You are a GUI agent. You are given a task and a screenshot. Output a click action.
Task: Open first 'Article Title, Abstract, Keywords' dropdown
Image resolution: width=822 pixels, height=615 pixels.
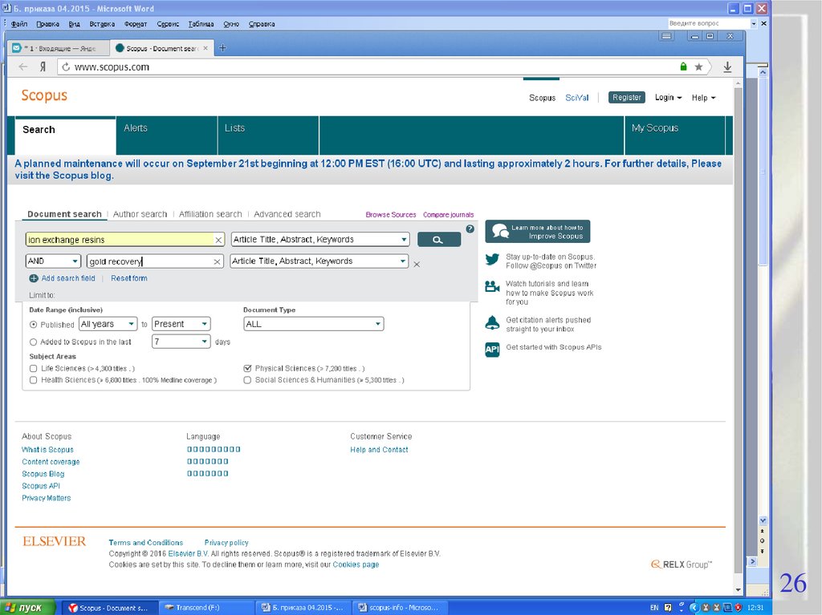(x=319, y=240)
